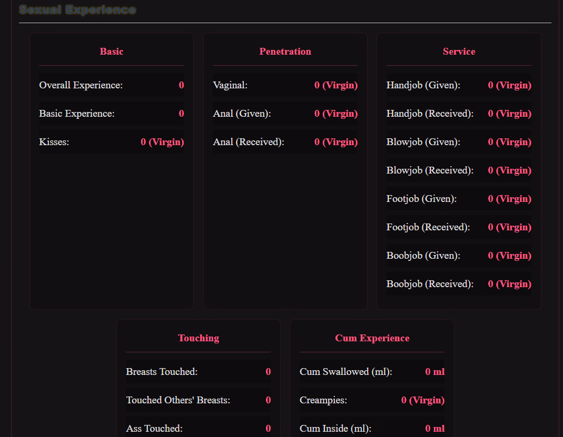The image size is (563, 437).
Task: Click the Anal (Given) stat row
Action: pos(285,114)
